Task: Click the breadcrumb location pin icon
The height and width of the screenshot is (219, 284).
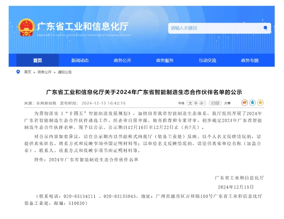Action: tap(18, 72)
